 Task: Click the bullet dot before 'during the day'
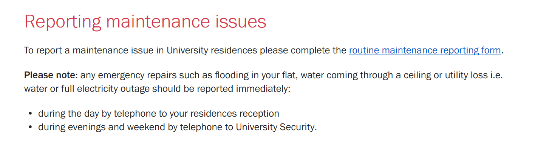(31, 114)
